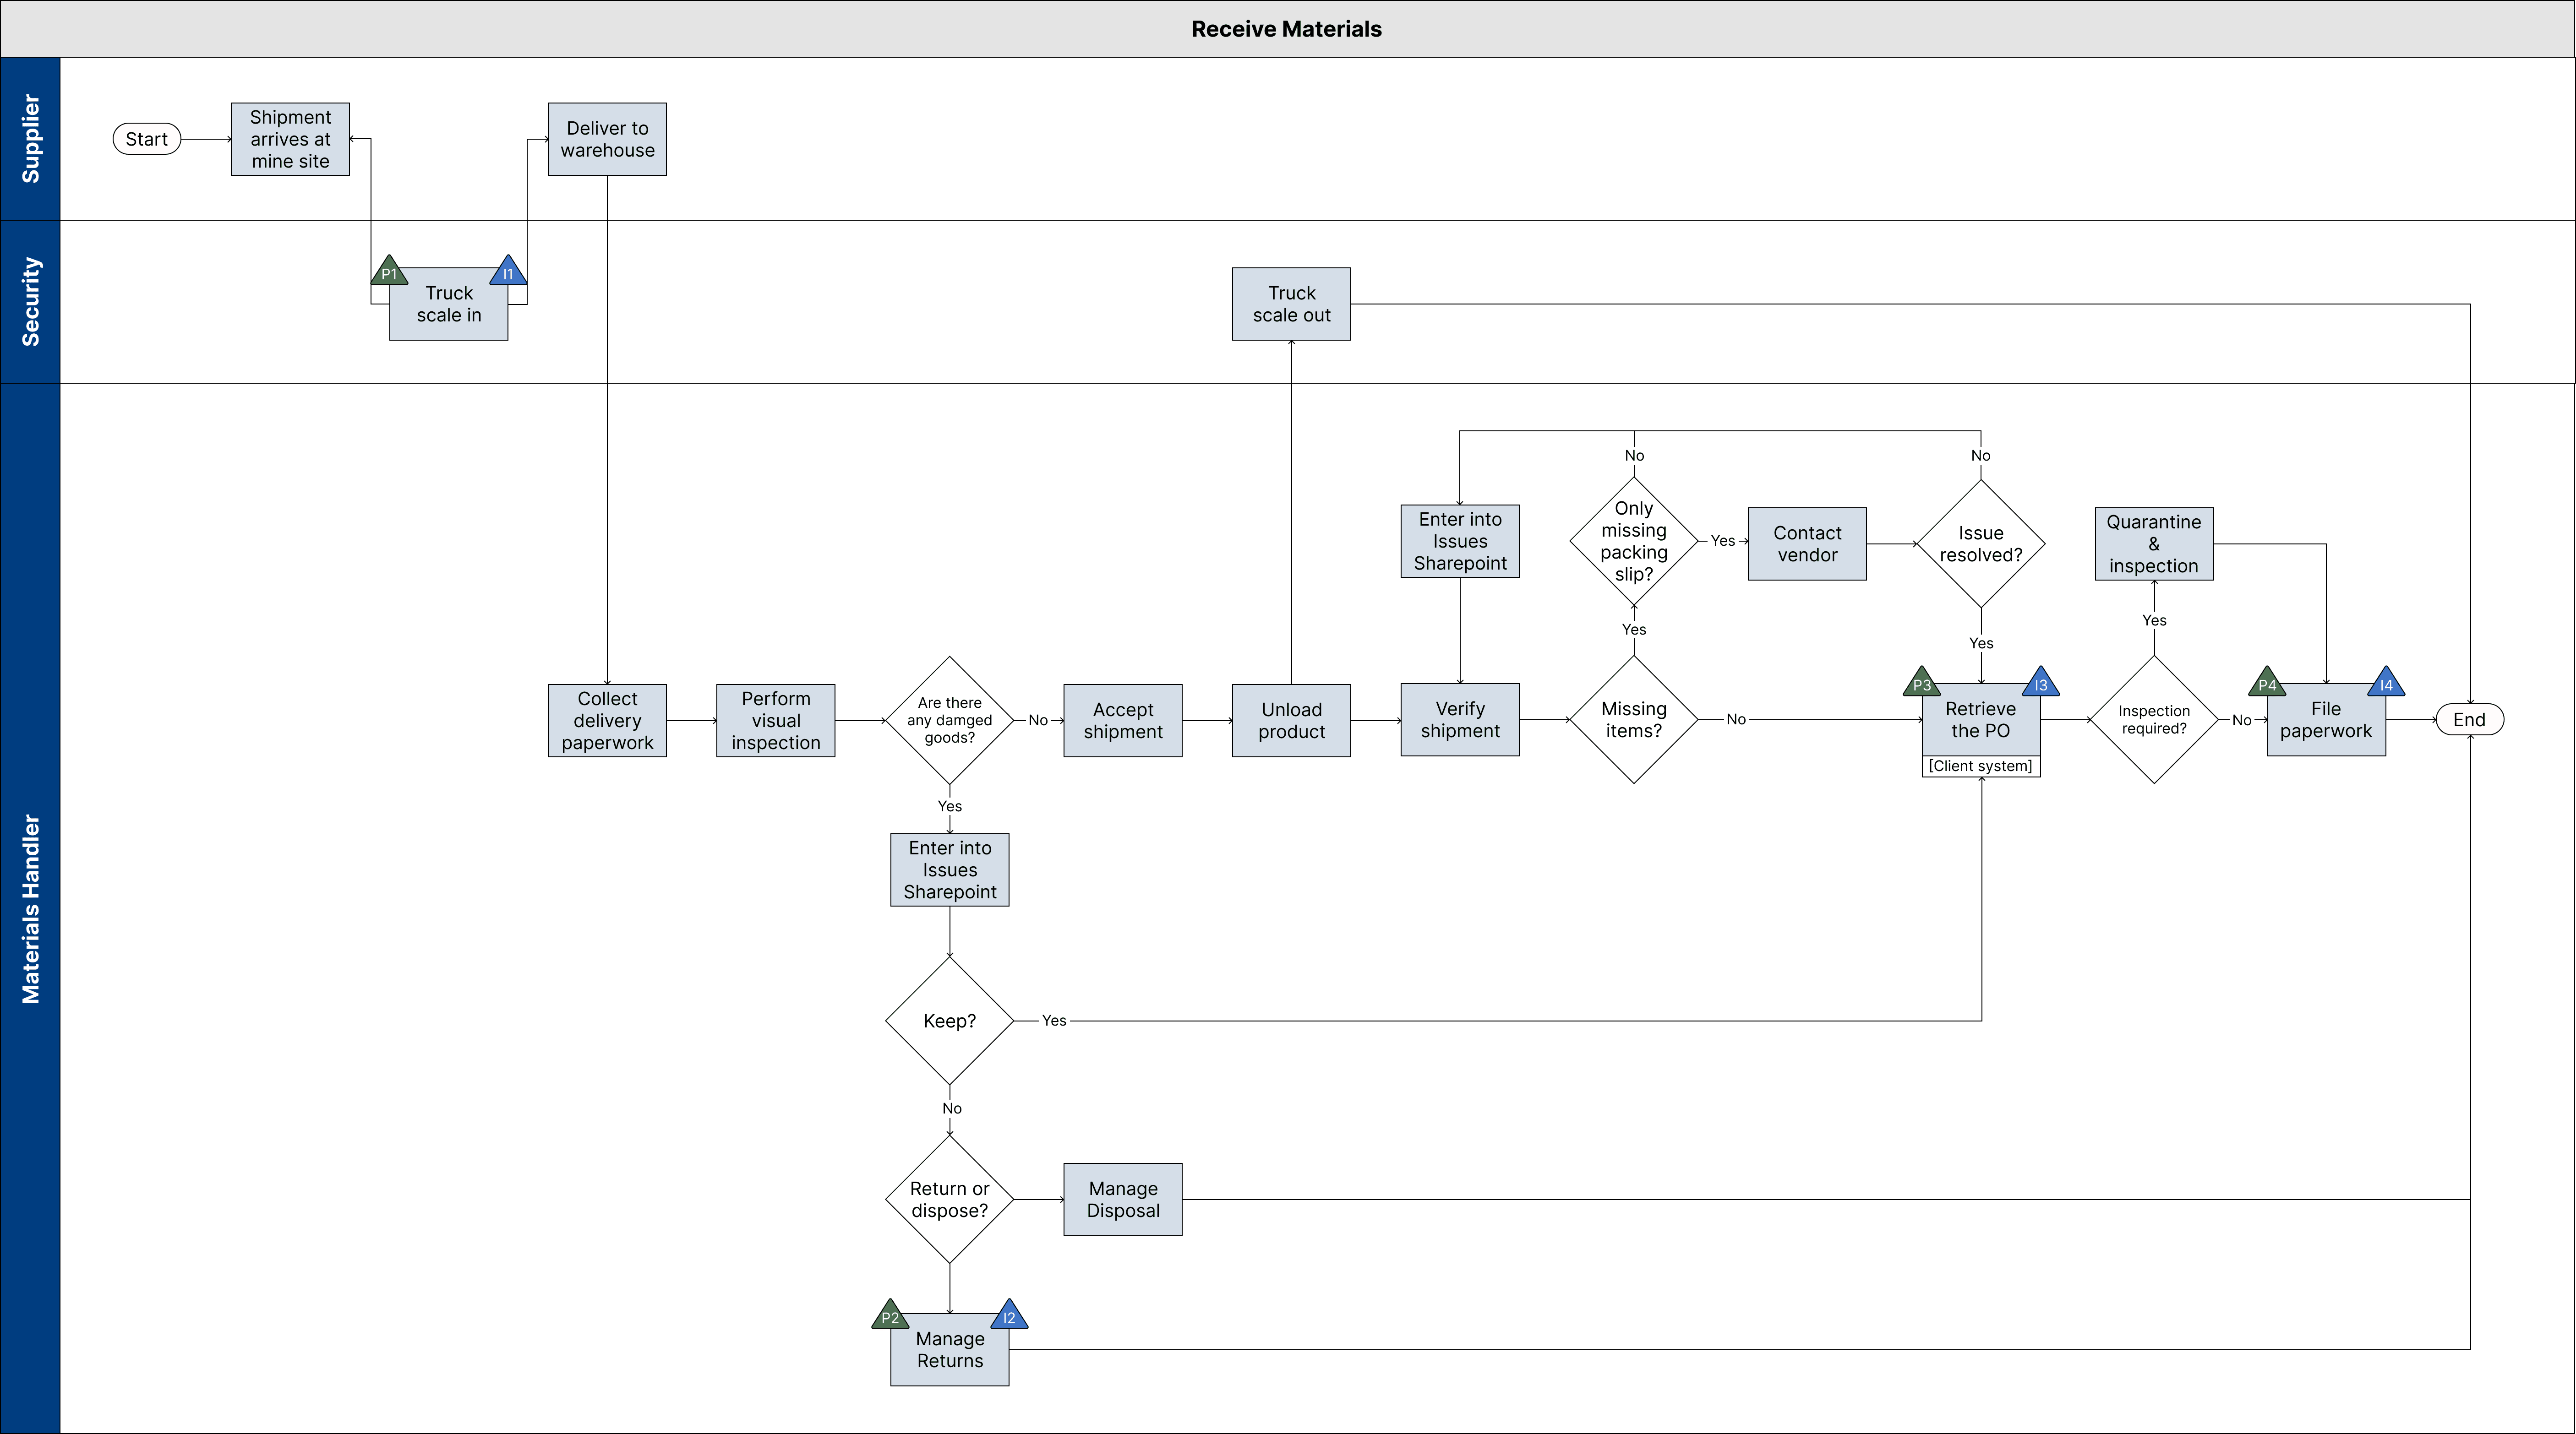Select the 'Quarantine & inspection' box
Image resolution: width=2576 pixels, height=1434 pixels.
2154,543
